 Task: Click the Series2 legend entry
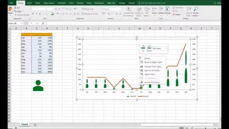coord(143,96)
